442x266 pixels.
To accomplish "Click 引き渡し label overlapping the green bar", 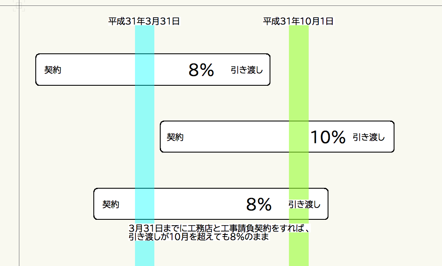I will pos(304,205).
